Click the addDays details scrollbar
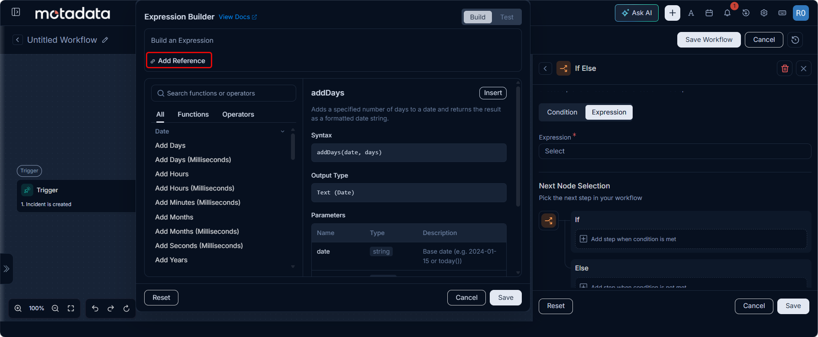Screen dimensions: 818x337 pyautogui.click(x=518, y=147)
